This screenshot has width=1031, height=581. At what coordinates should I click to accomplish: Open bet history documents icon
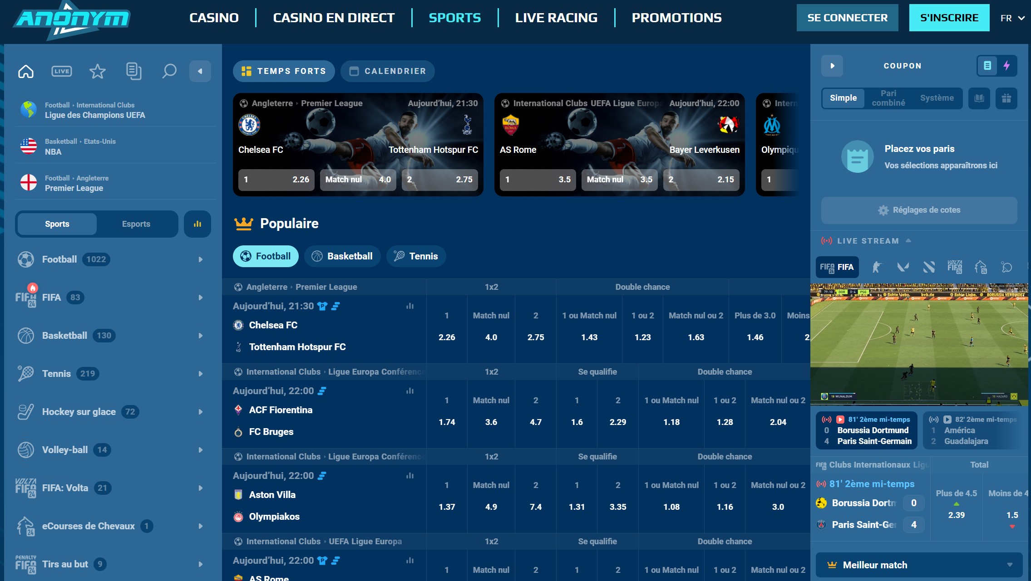tap(133, 71)
